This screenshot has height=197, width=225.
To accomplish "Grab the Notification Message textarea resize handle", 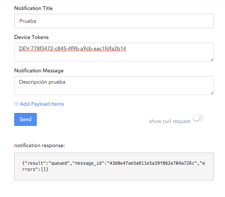I will point(212,93).
